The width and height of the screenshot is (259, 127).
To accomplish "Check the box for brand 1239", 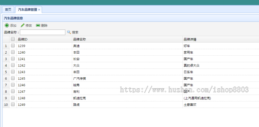I will click(x=13, y=46).
